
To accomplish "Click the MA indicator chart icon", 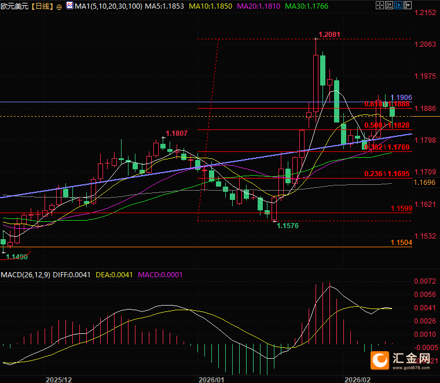I will (69, 5).
